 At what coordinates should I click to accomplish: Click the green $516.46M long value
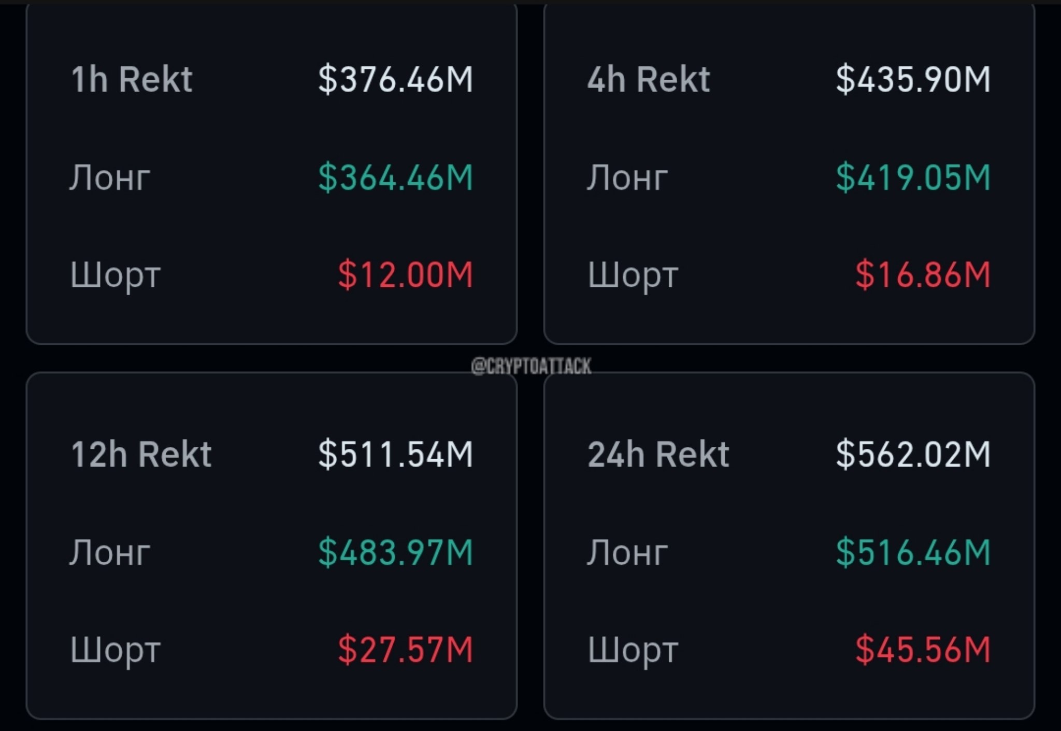click(913, 552)
